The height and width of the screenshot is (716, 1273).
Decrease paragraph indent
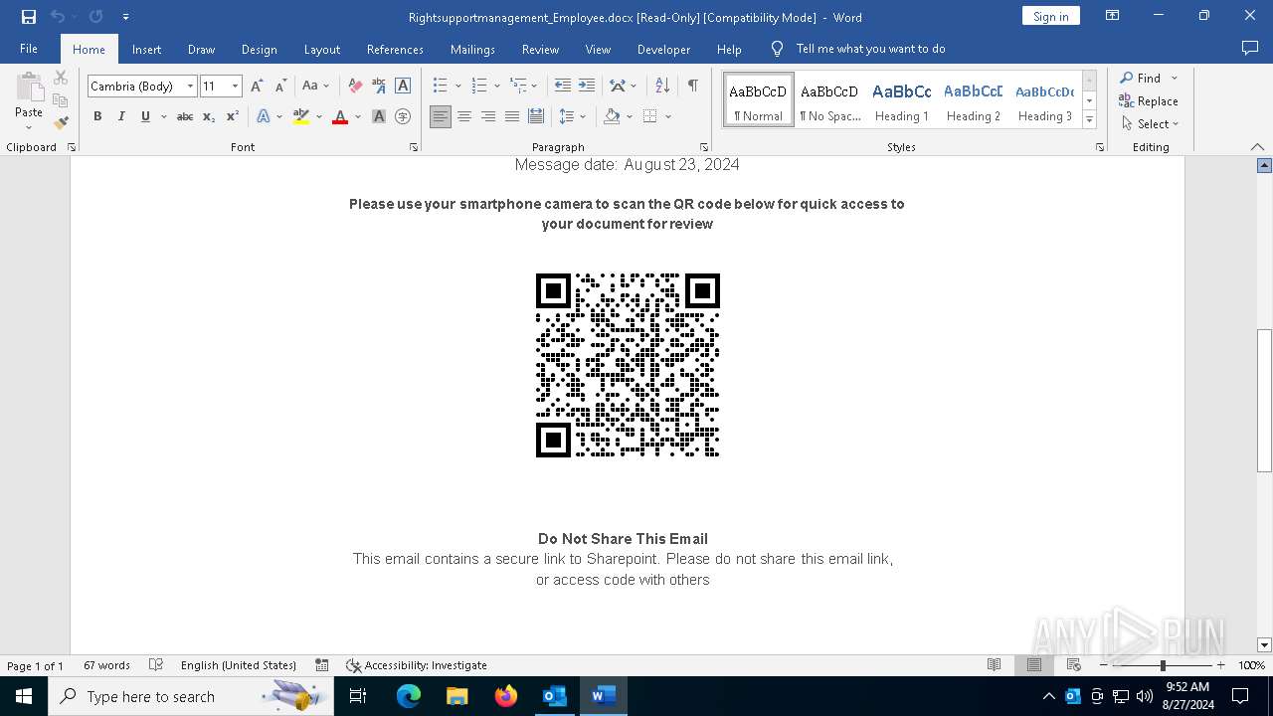point(563,87)
